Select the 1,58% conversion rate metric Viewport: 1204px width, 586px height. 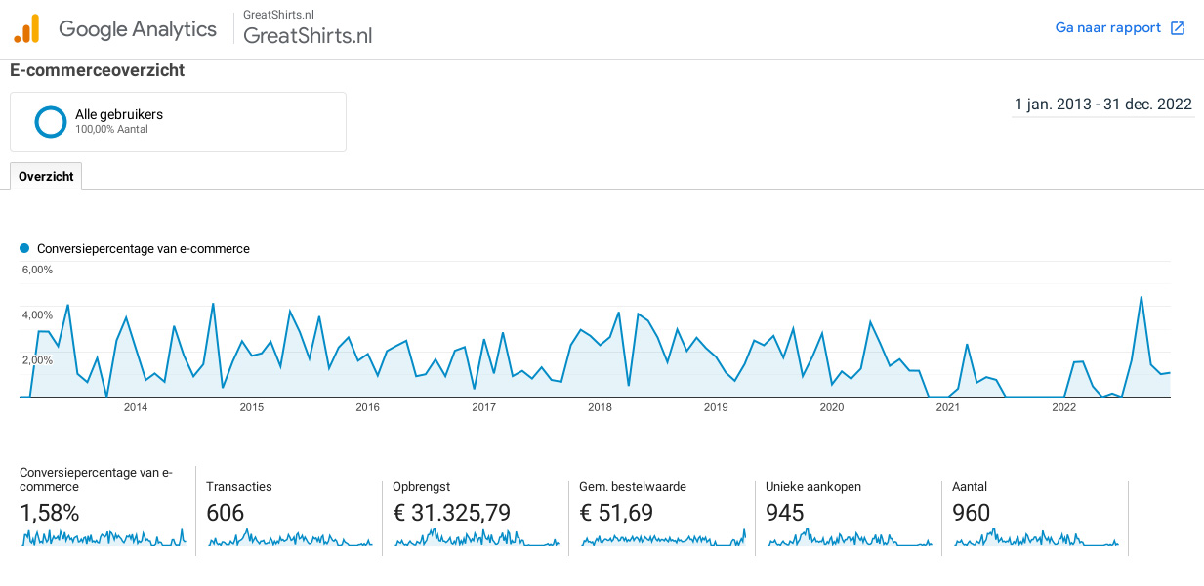point(50,513)
